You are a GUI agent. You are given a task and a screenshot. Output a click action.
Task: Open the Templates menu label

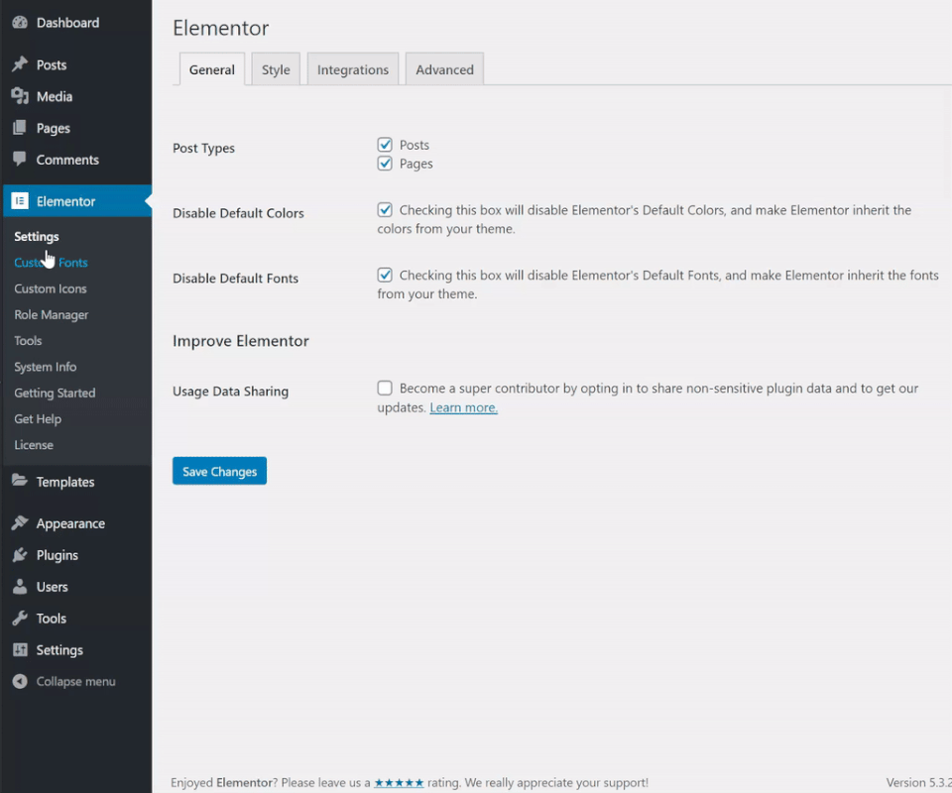[65, 482]
